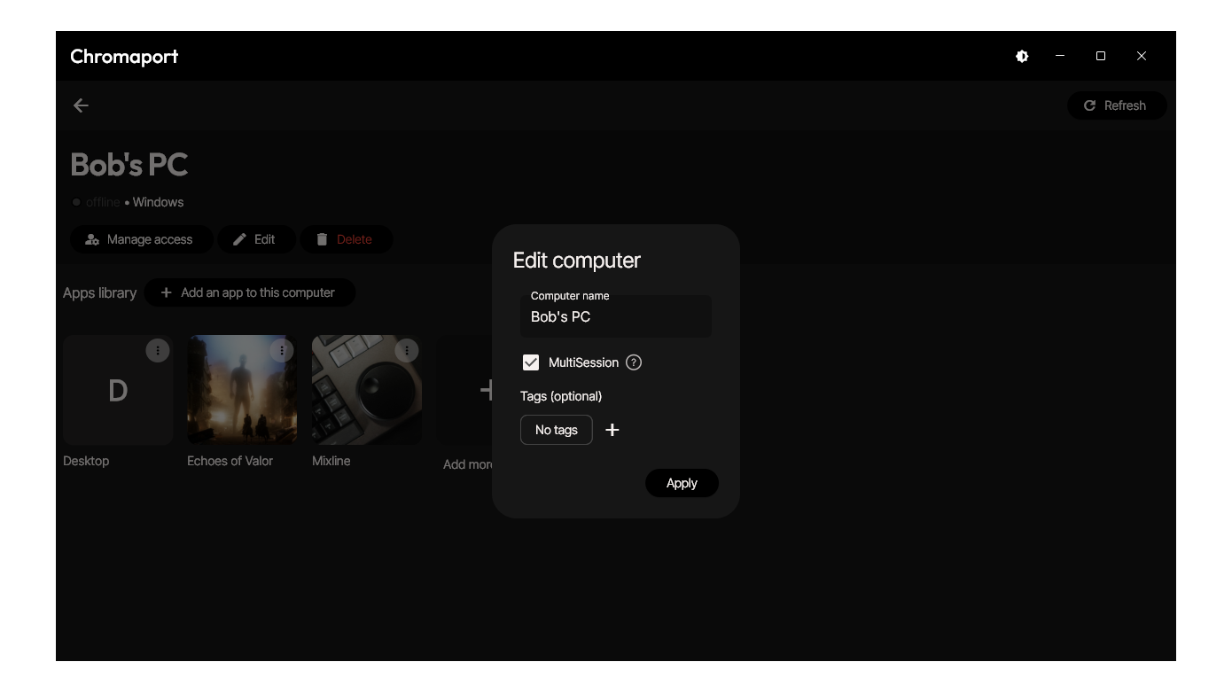
Task: Open Mixline app three-dot menu
Action: click(x=407, y=351)
